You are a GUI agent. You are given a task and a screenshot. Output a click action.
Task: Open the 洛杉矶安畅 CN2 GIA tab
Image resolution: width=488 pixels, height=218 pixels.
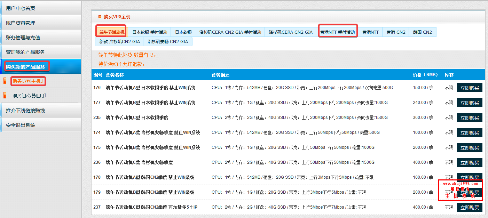pyautogui.click(x=167, y=41)
